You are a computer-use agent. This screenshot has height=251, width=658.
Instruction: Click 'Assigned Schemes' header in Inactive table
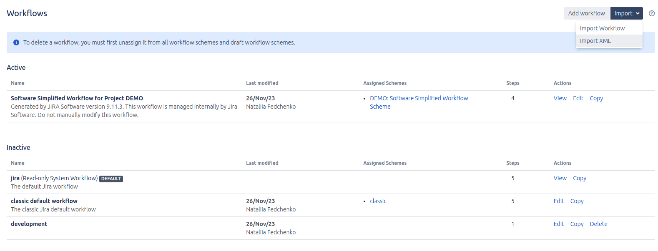[x=385, y=163]
